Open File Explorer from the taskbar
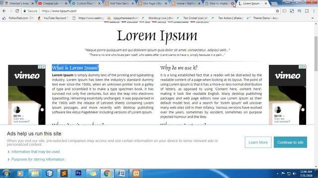This screenshot has height=178, width=318. 35,174
